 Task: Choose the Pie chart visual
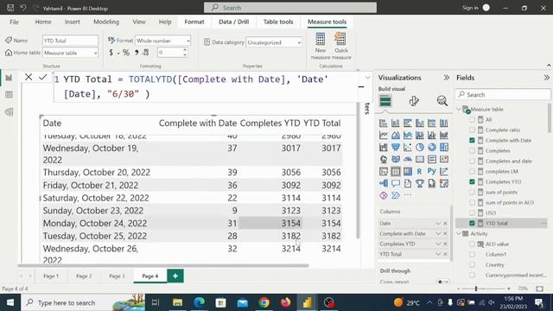pos(420,148)
